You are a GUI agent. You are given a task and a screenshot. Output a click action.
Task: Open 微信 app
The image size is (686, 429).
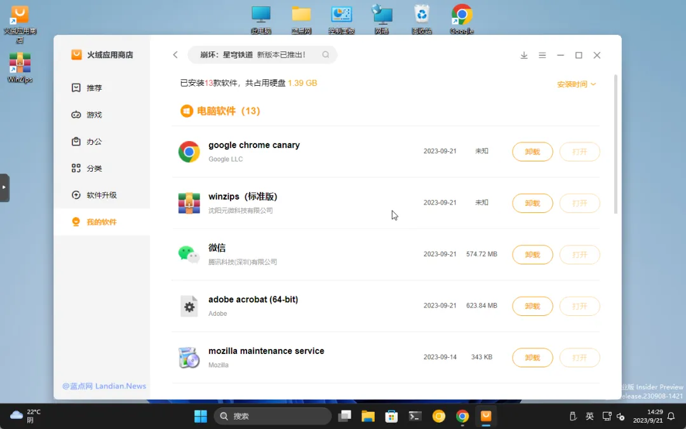click(x=580, y=255)
